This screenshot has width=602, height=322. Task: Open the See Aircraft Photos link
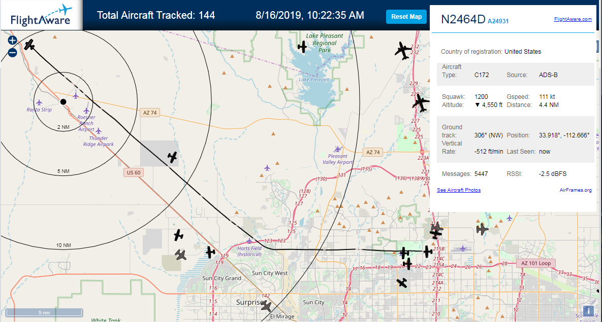[x=459, y=190]
